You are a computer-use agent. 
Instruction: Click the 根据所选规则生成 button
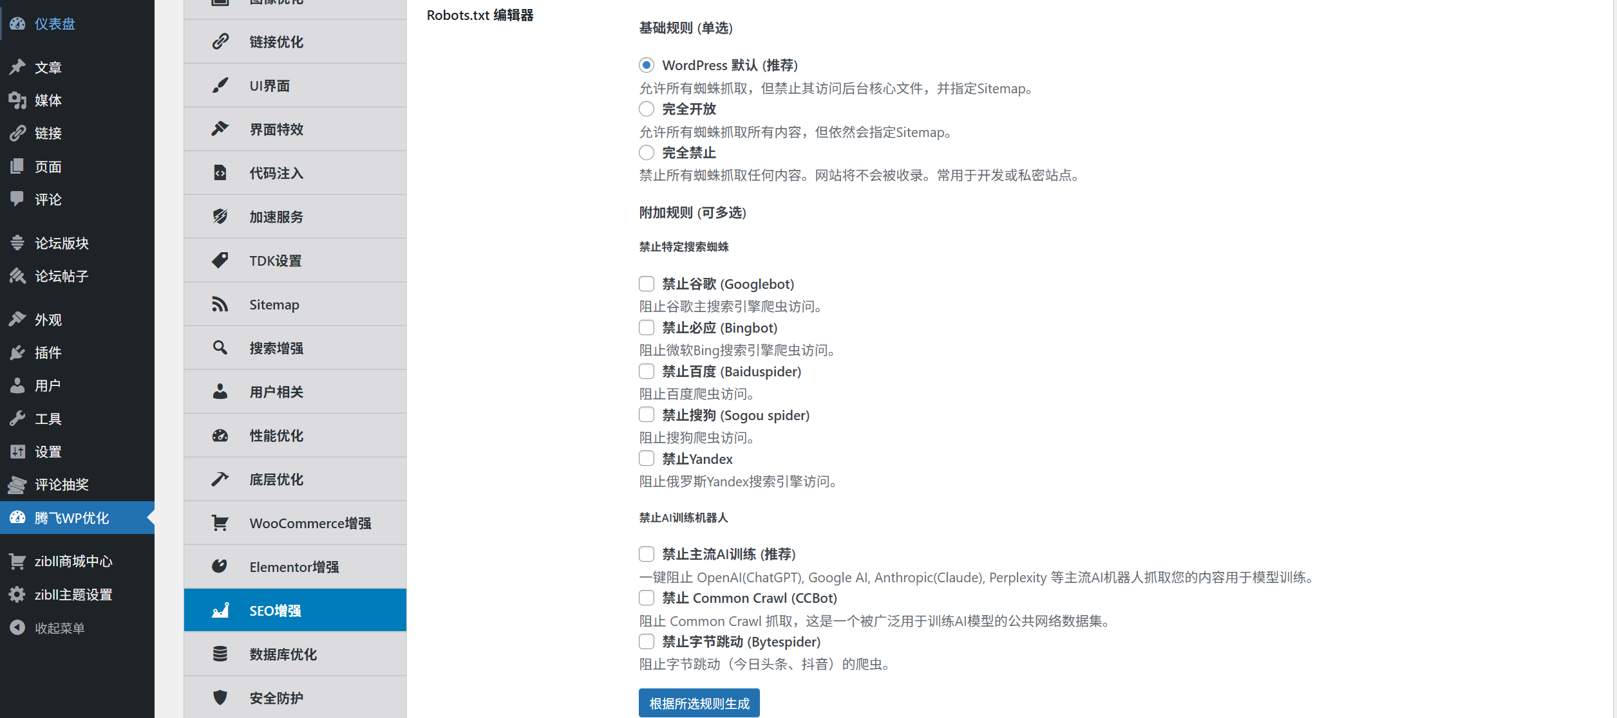[x=698, y=703]
